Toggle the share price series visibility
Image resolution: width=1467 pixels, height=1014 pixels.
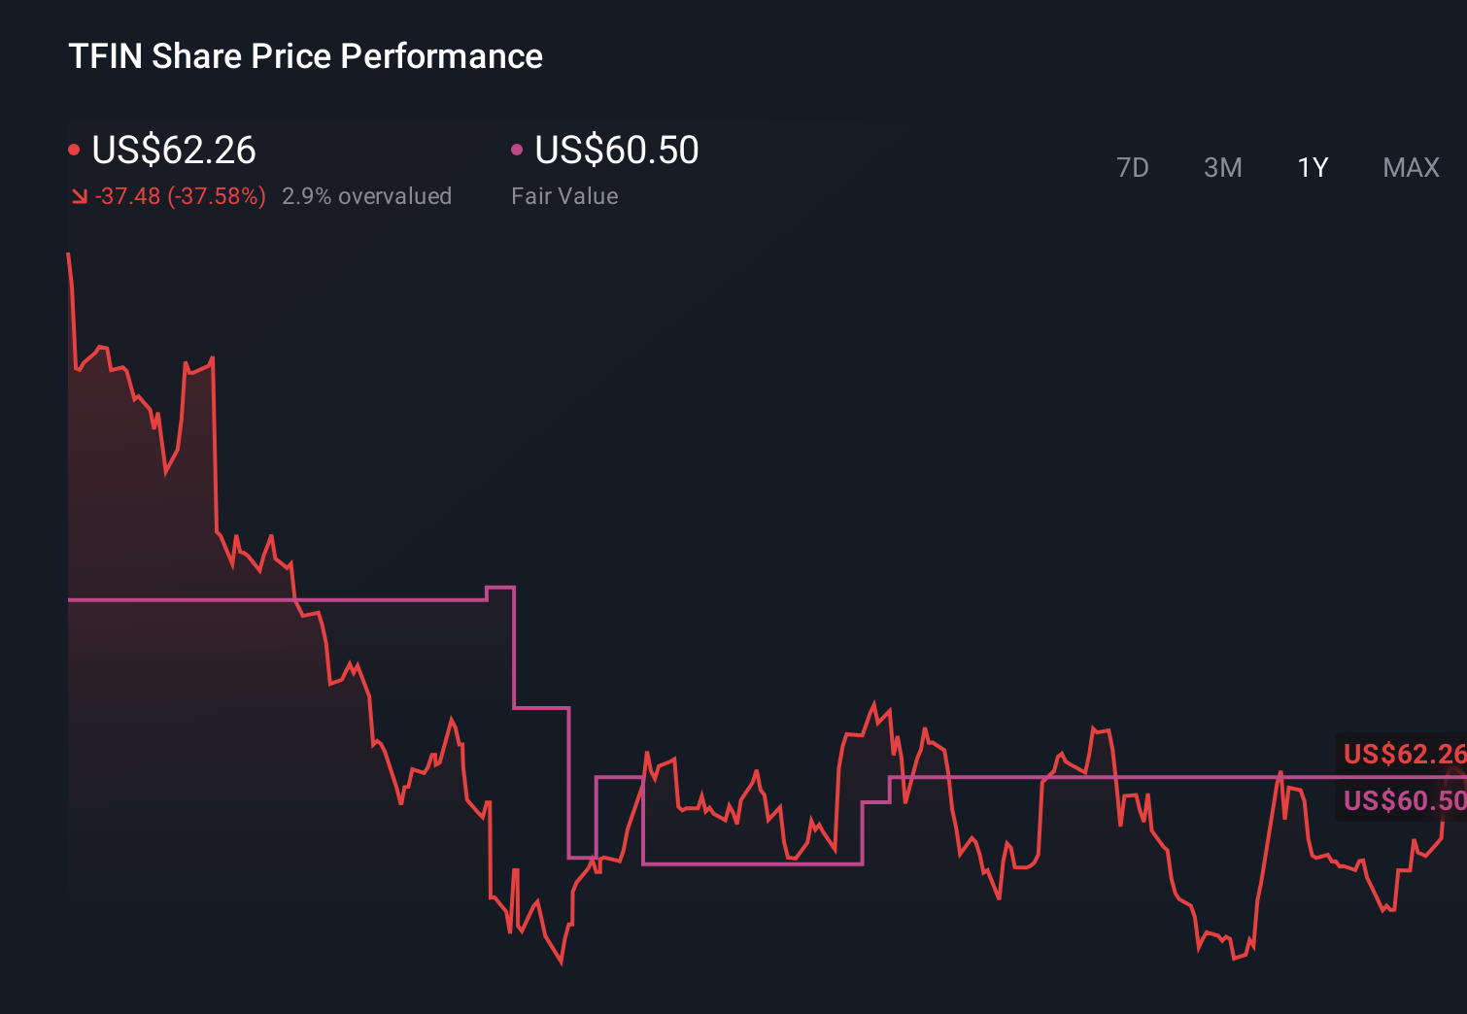(75, 149)
